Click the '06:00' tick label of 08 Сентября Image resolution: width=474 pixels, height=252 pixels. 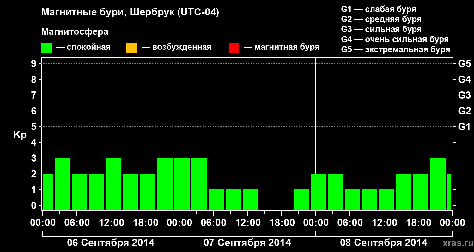click(350, 222)
